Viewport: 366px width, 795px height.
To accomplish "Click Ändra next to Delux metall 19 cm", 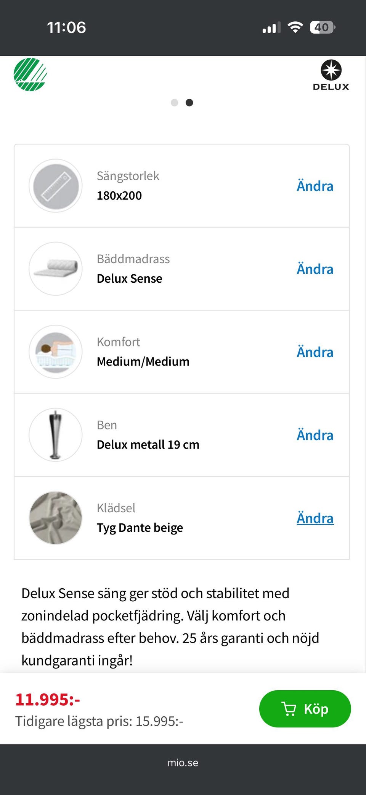I will pos(315,436).
